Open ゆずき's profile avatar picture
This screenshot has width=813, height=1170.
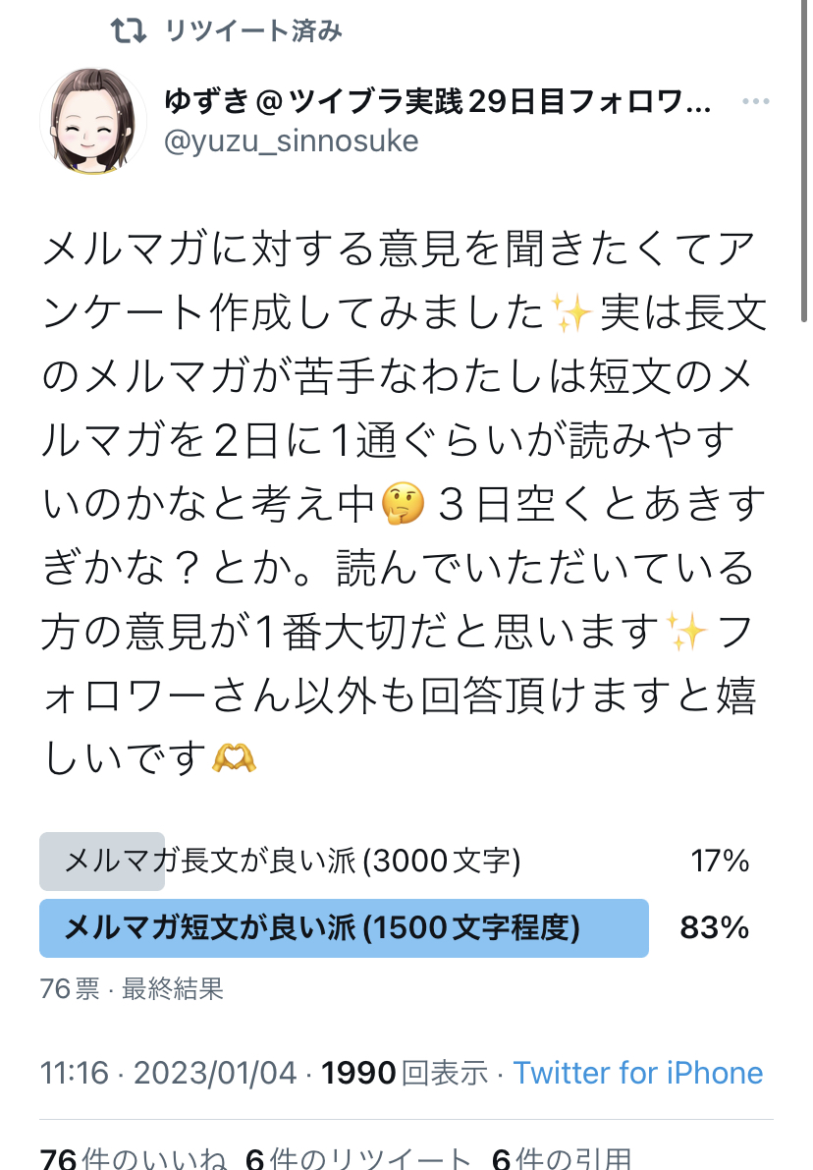pos(93,121)
